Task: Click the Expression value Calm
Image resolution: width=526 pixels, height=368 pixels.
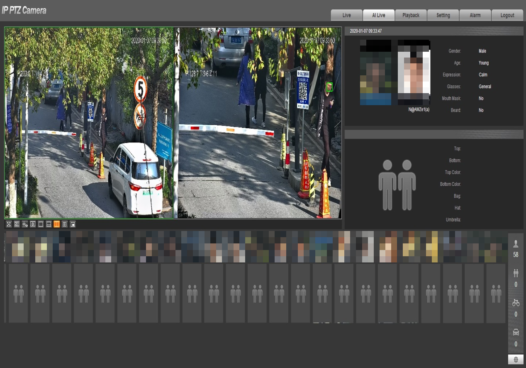Action: pyautogui.click(x=483, y=75)
